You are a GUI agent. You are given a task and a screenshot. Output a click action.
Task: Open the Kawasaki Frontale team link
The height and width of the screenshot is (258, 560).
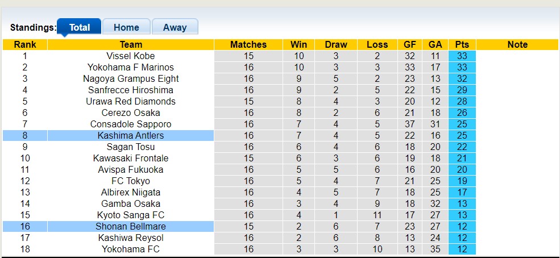coord(131,158)
